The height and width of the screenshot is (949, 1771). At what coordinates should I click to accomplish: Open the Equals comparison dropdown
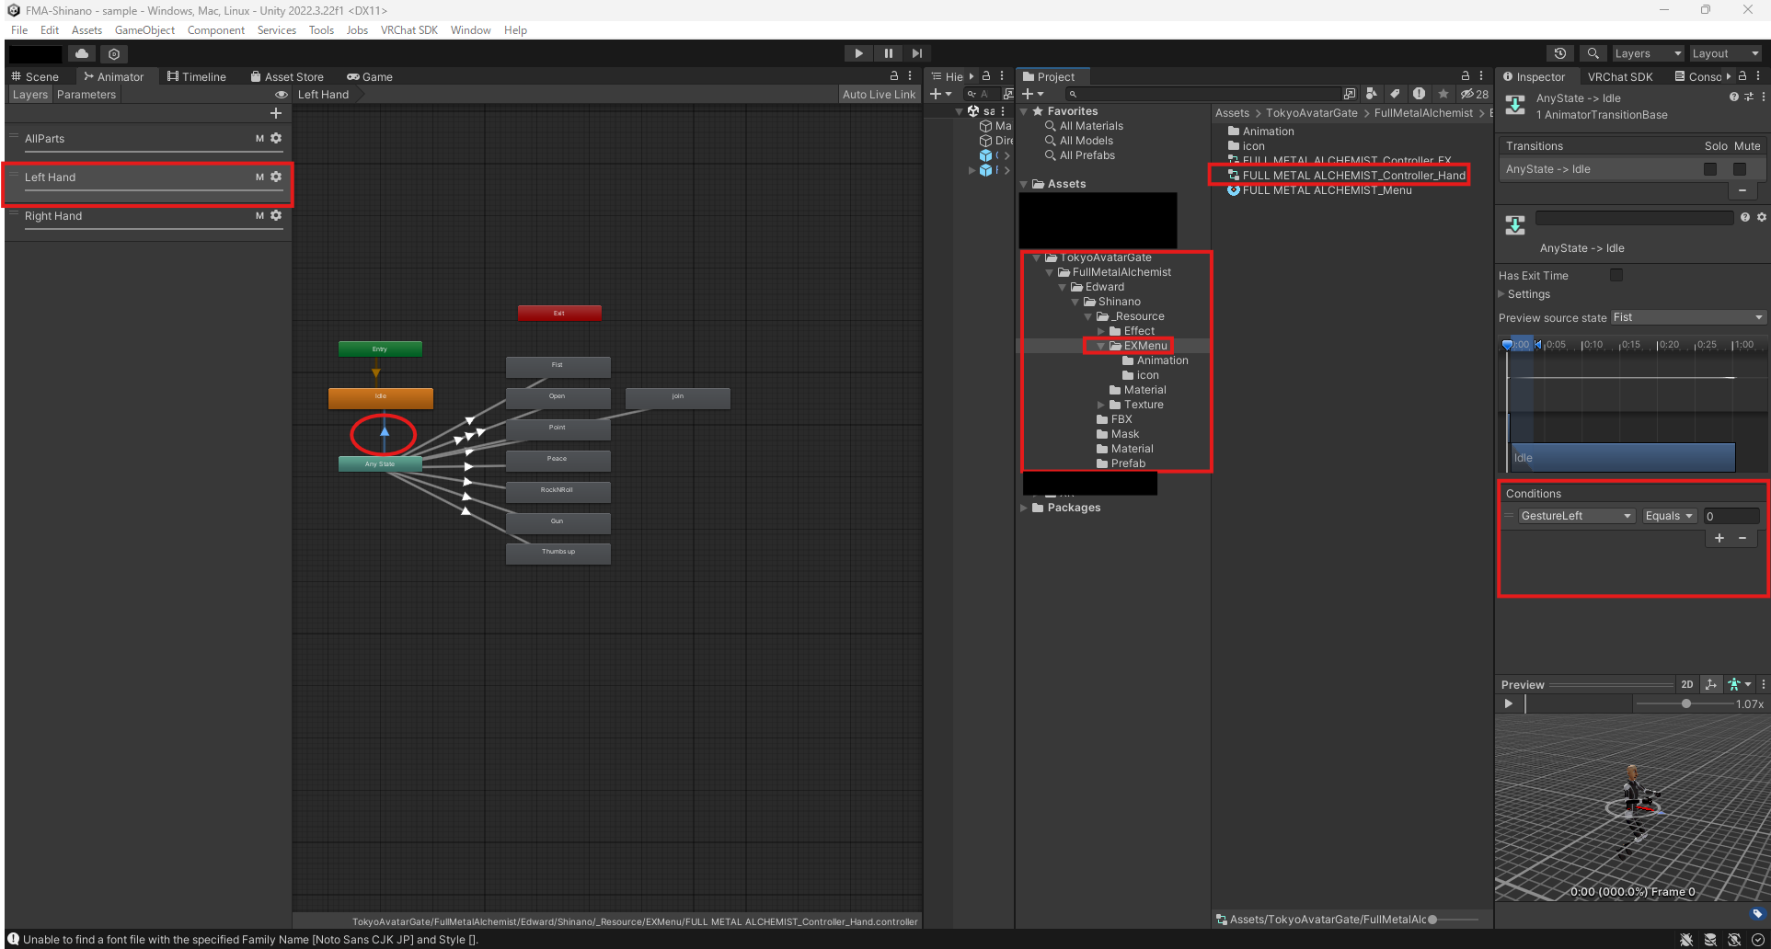coord(1669,516)
